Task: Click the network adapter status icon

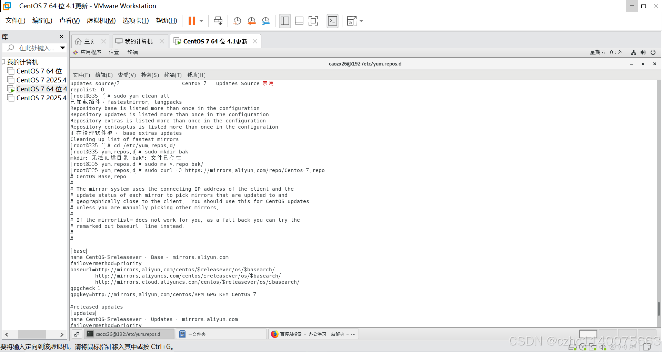Action: click(593, 347)
